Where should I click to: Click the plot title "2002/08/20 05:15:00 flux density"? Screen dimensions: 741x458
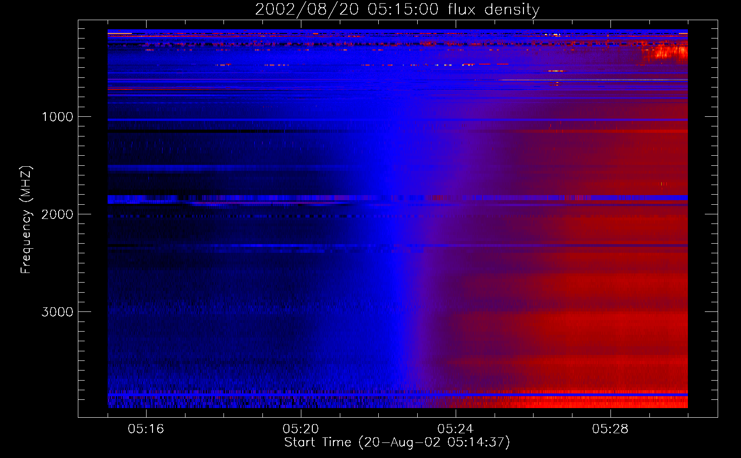click(x=397, y=9)
